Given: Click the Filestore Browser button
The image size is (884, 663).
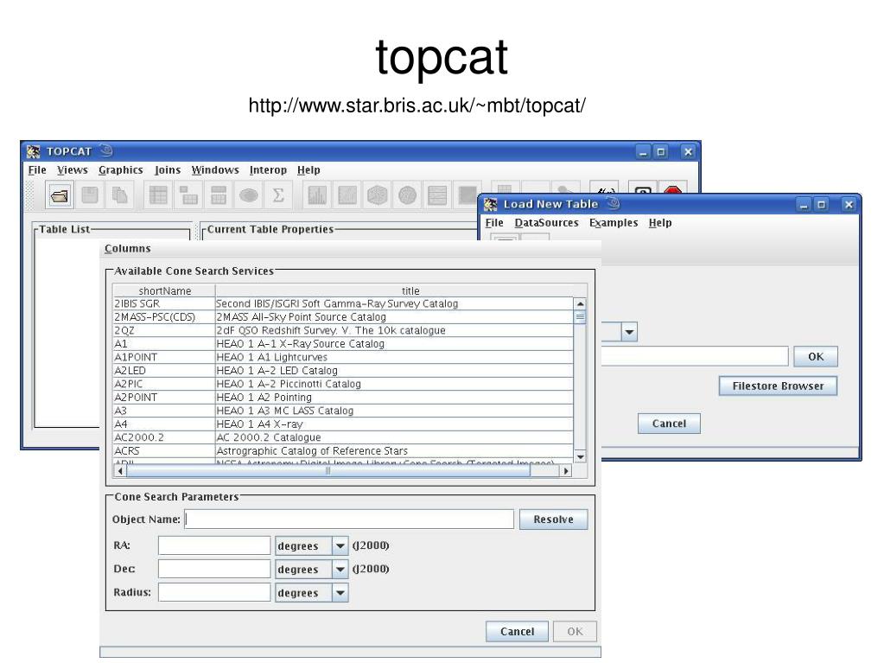Looking at the screenshot, I should (x=778, y=386).
